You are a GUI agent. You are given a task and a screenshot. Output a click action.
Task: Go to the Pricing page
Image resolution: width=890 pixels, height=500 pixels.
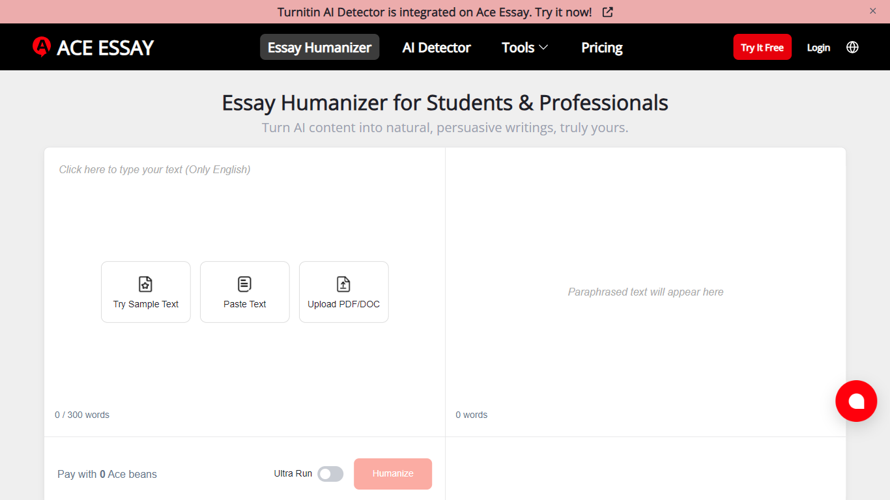602,48
